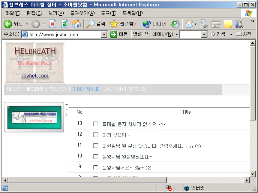Open the History icon in toolbar
258x193 pixels.
click(x=175, y=24)
